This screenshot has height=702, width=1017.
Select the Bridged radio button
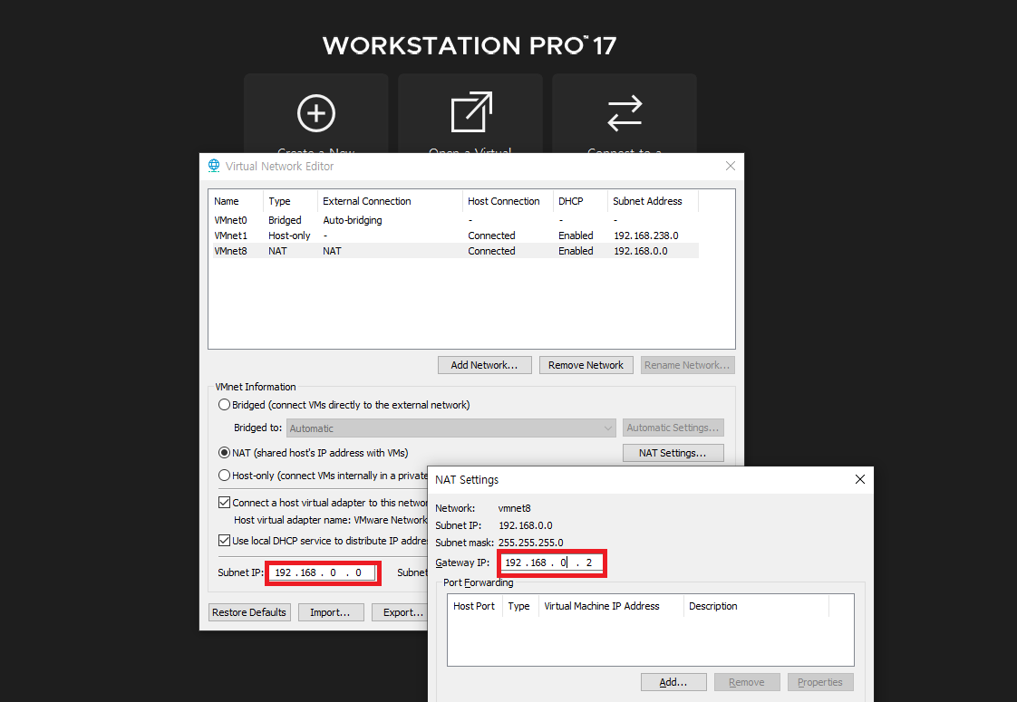click(225, 405)
